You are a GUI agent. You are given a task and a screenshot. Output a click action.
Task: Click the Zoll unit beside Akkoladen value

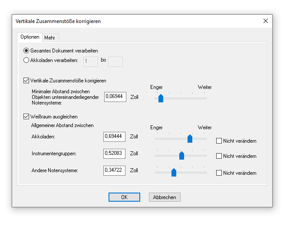(x=134, y=137)
